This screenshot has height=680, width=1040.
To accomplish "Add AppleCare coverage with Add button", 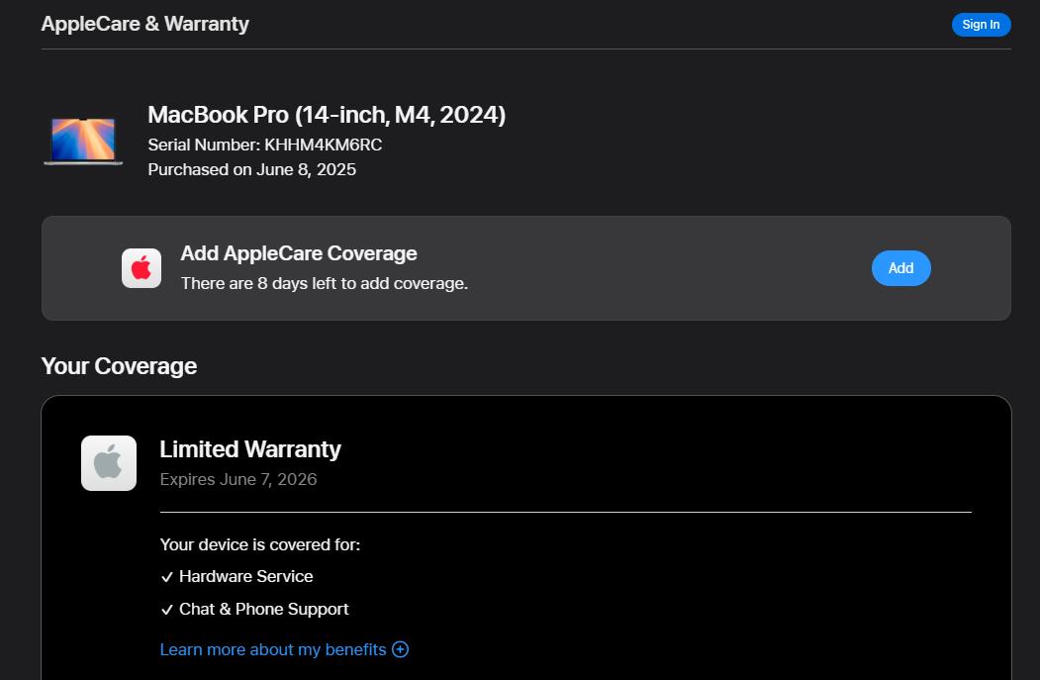I will click(x=900, y=268).
